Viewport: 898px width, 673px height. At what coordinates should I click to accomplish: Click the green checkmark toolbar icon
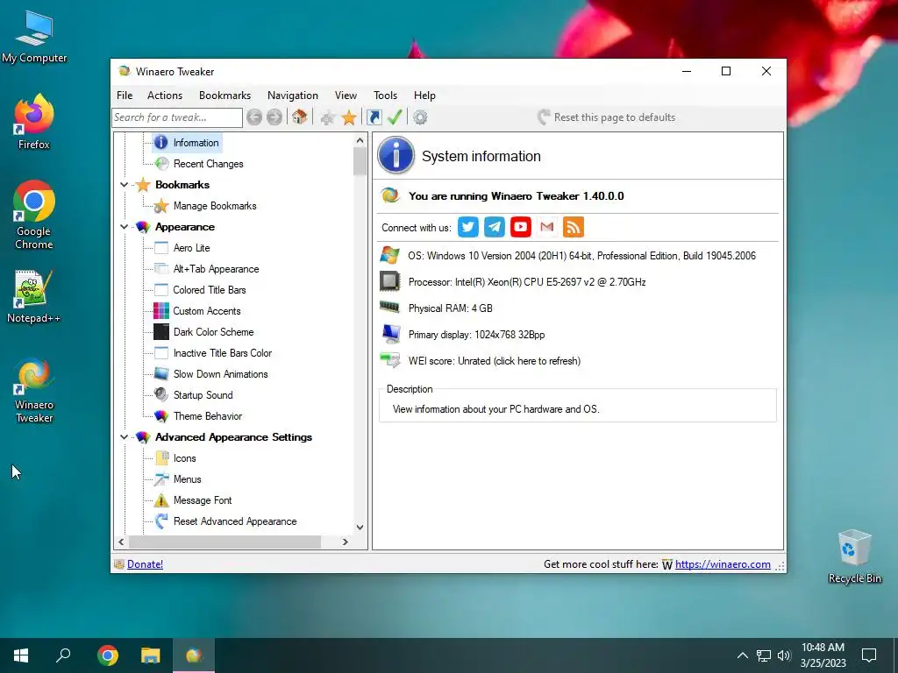395,117
